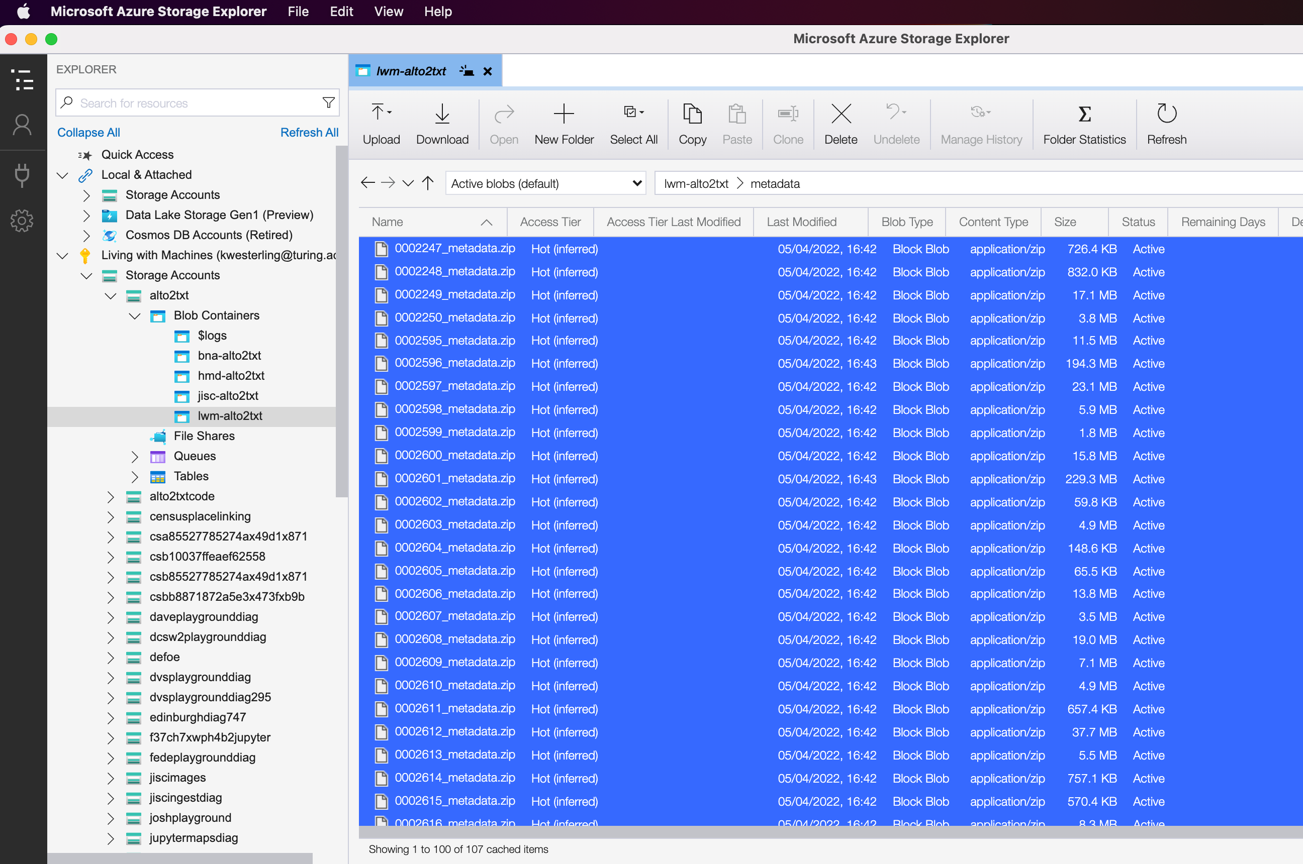This screenshot has height=864, width=1303.
Task: Click the Open toolbar icon
Action: (x=503, y=114)
